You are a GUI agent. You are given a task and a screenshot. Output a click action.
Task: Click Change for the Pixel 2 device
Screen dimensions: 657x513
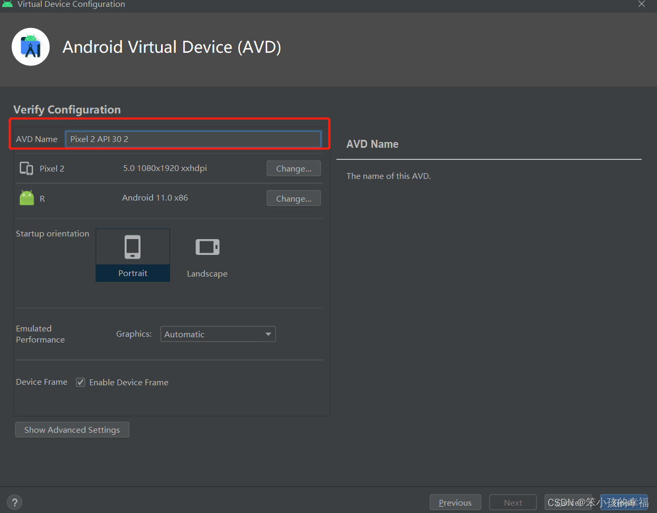(x=294, y=168)
